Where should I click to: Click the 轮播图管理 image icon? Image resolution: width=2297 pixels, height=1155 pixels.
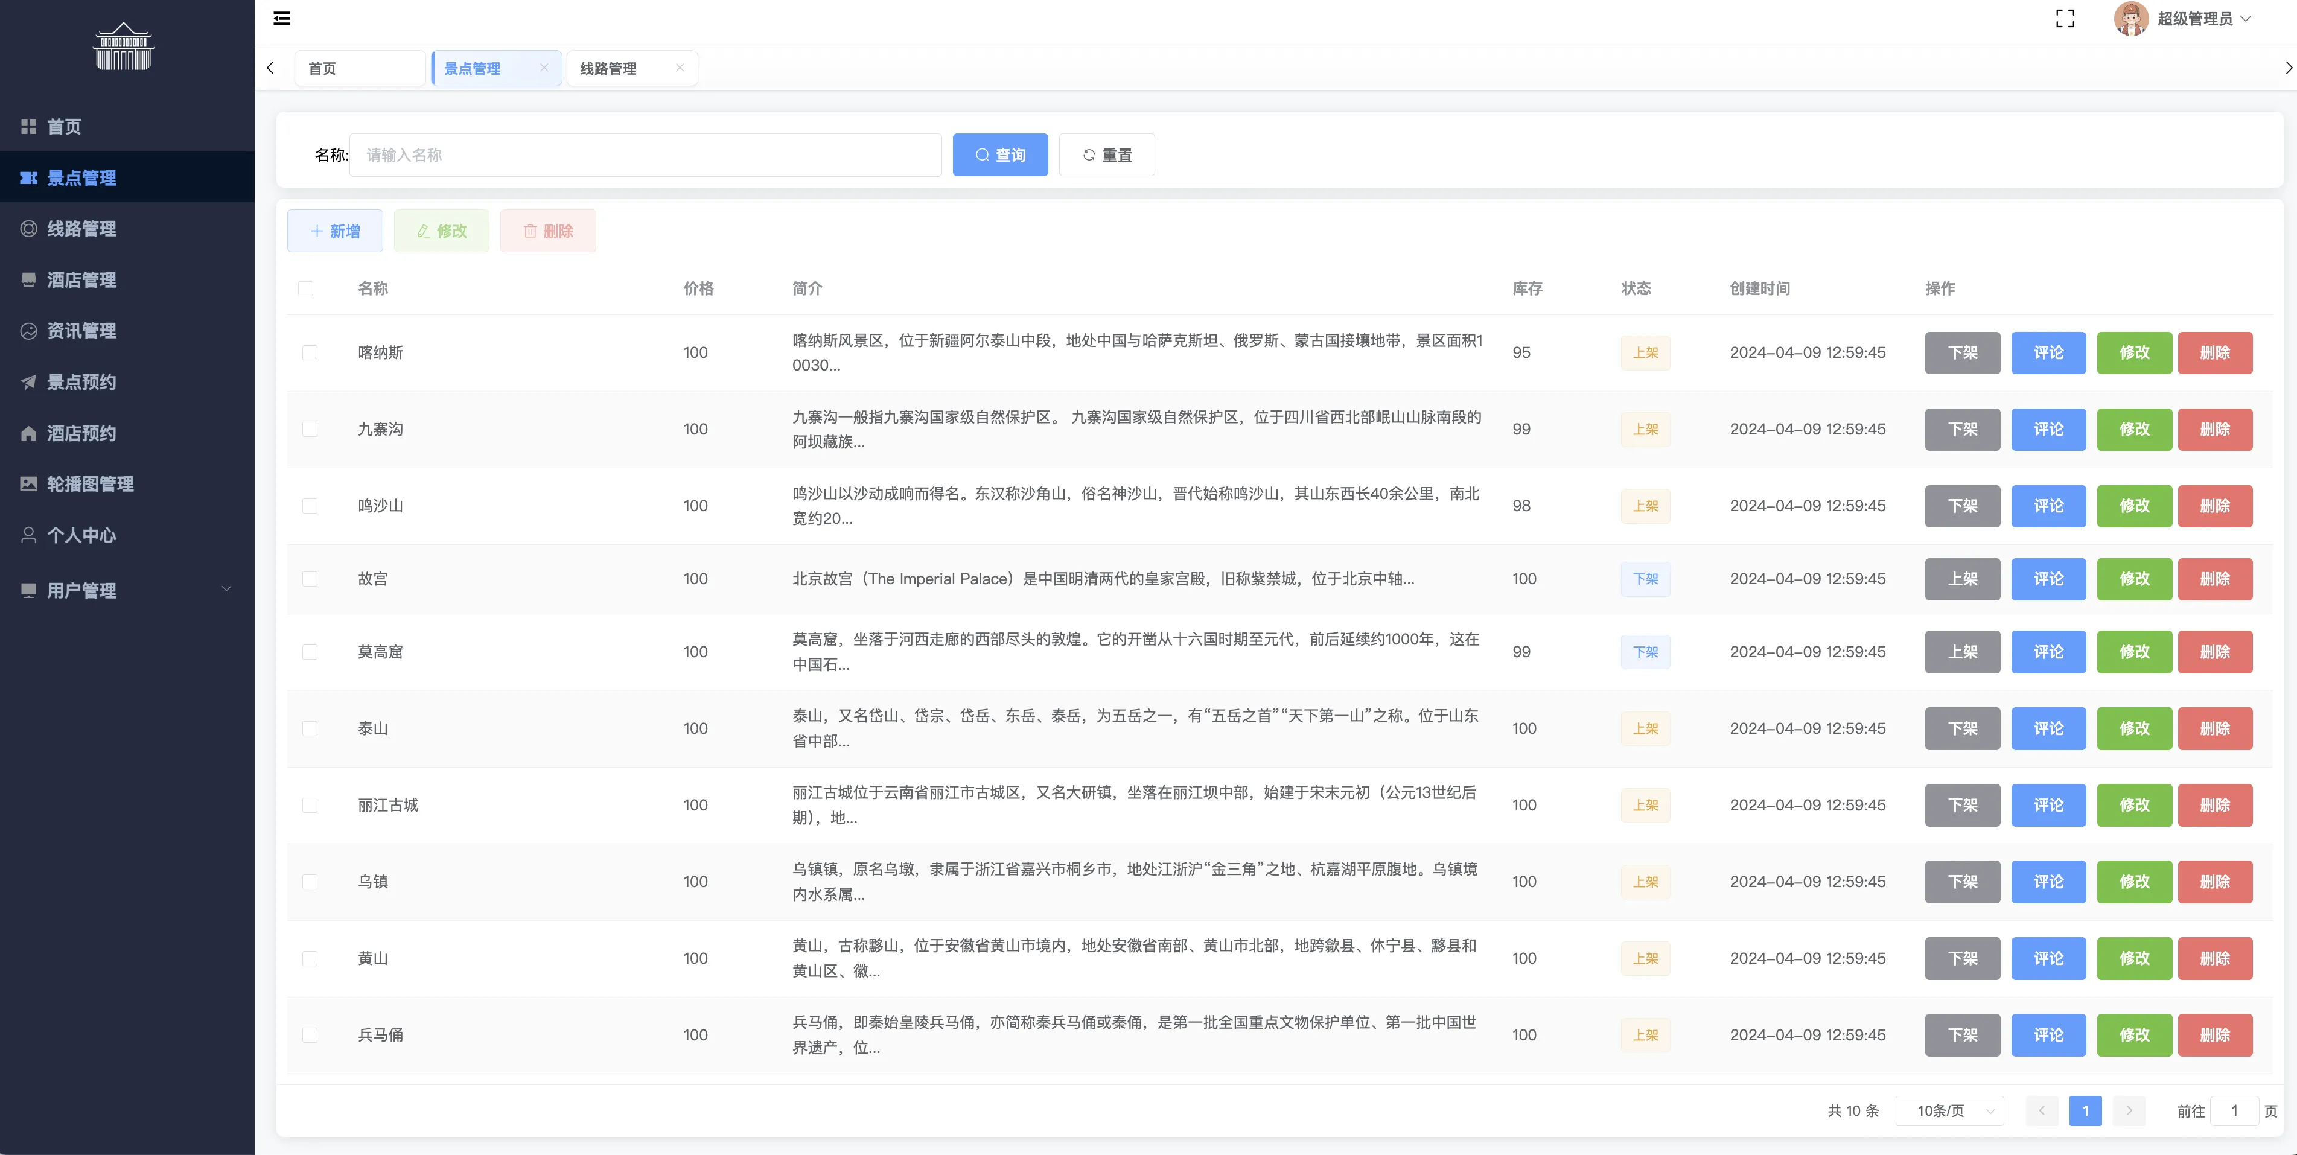pos(28,485)
